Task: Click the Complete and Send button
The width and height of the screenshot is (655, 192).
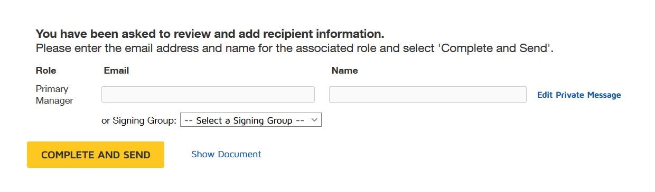Action: 96,155
